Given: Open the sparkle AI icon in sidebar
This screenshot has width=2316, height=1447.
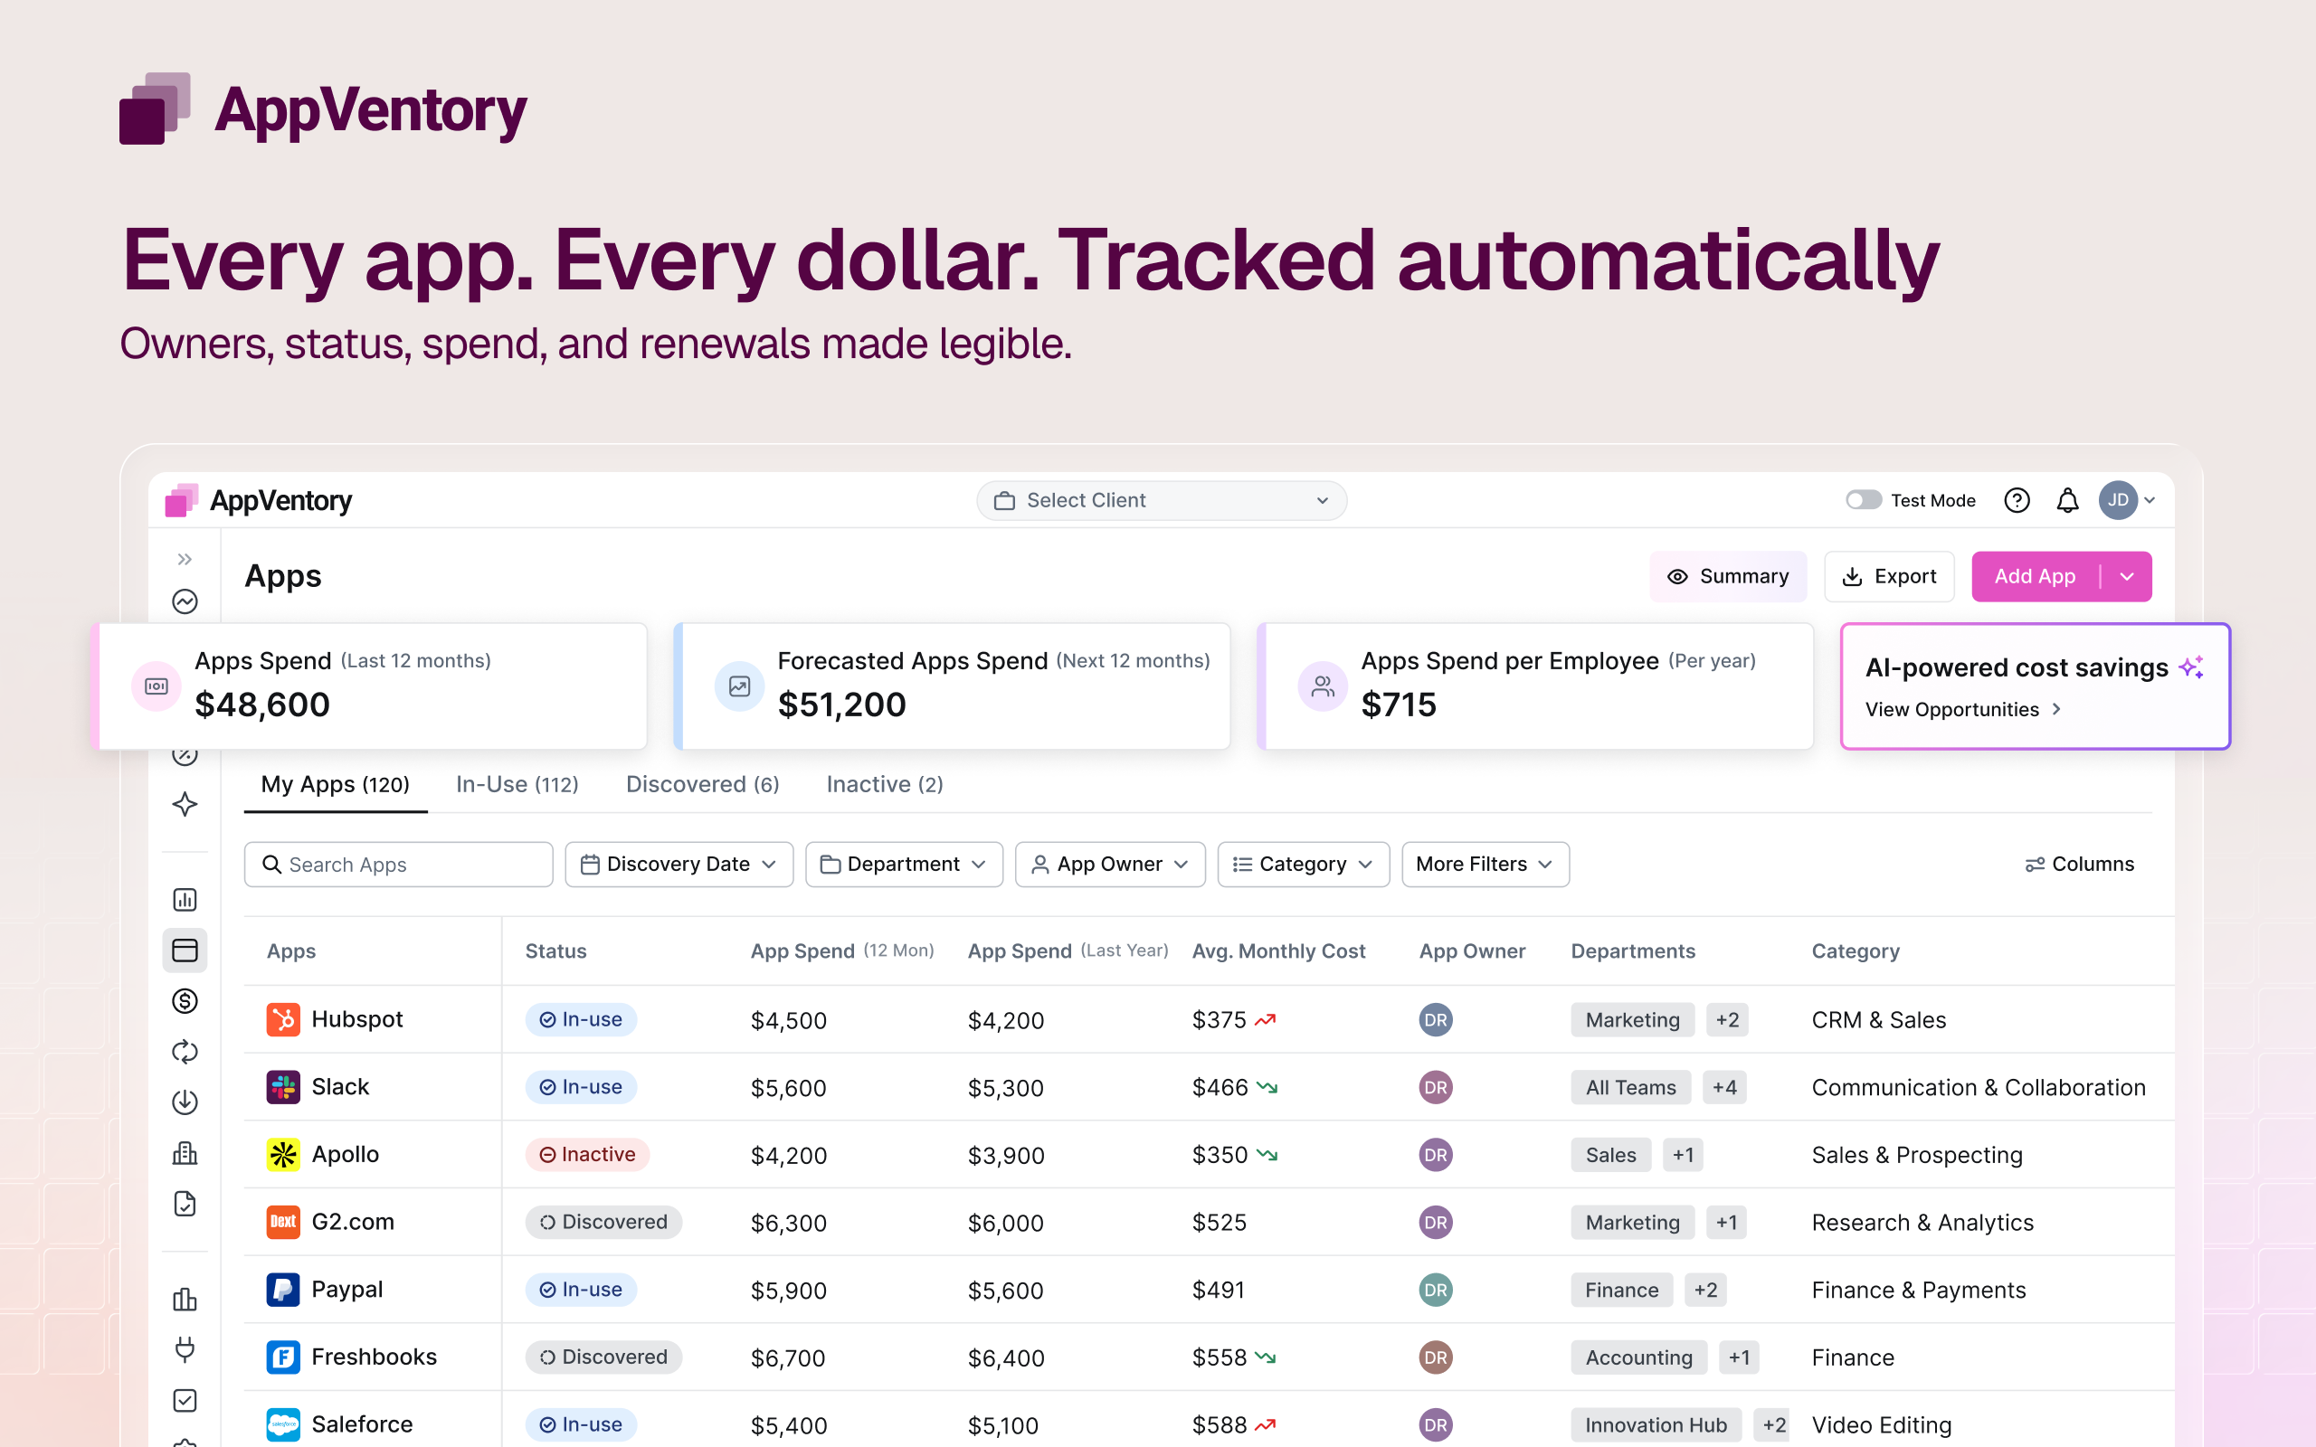Looking at the screenshot, I should pos(185,804).
